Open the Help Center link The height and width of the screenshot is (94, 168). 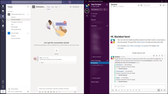coord(141,42)
